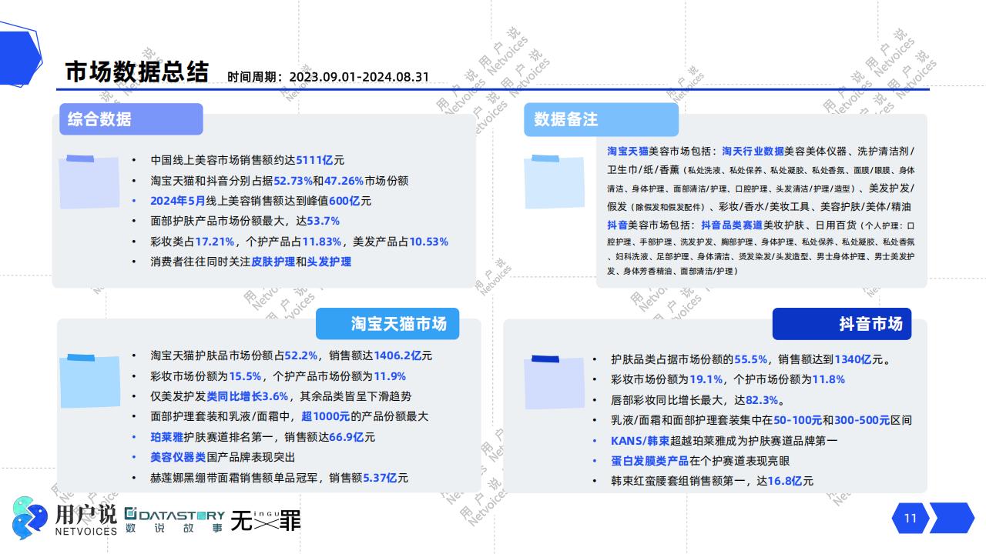Click the DATASTORY 数说故事 logo
The image size is (986, 554).
(175, 521)
